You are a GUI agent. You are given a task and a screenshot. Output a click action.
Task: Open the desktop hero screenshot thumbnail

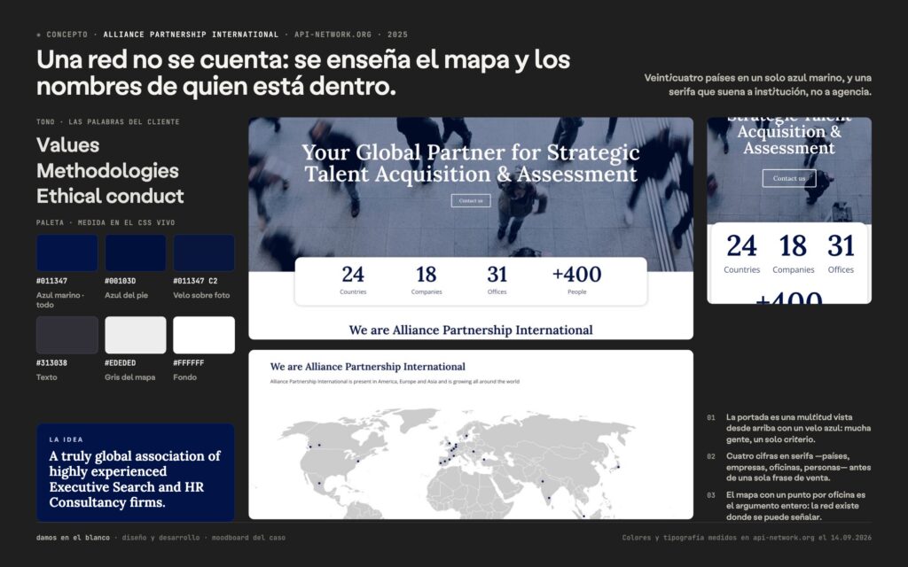click(471, 229)
